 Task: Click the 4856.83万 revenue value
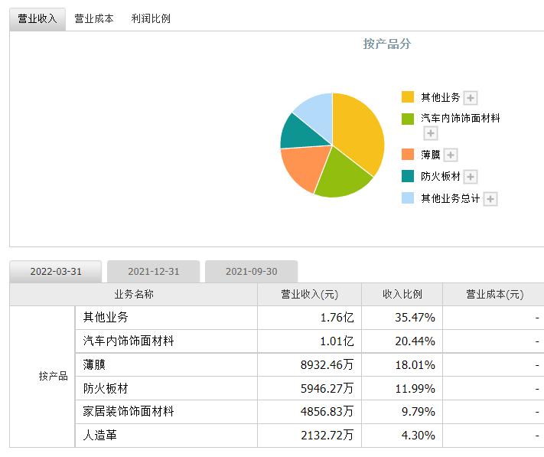(327, 412)
